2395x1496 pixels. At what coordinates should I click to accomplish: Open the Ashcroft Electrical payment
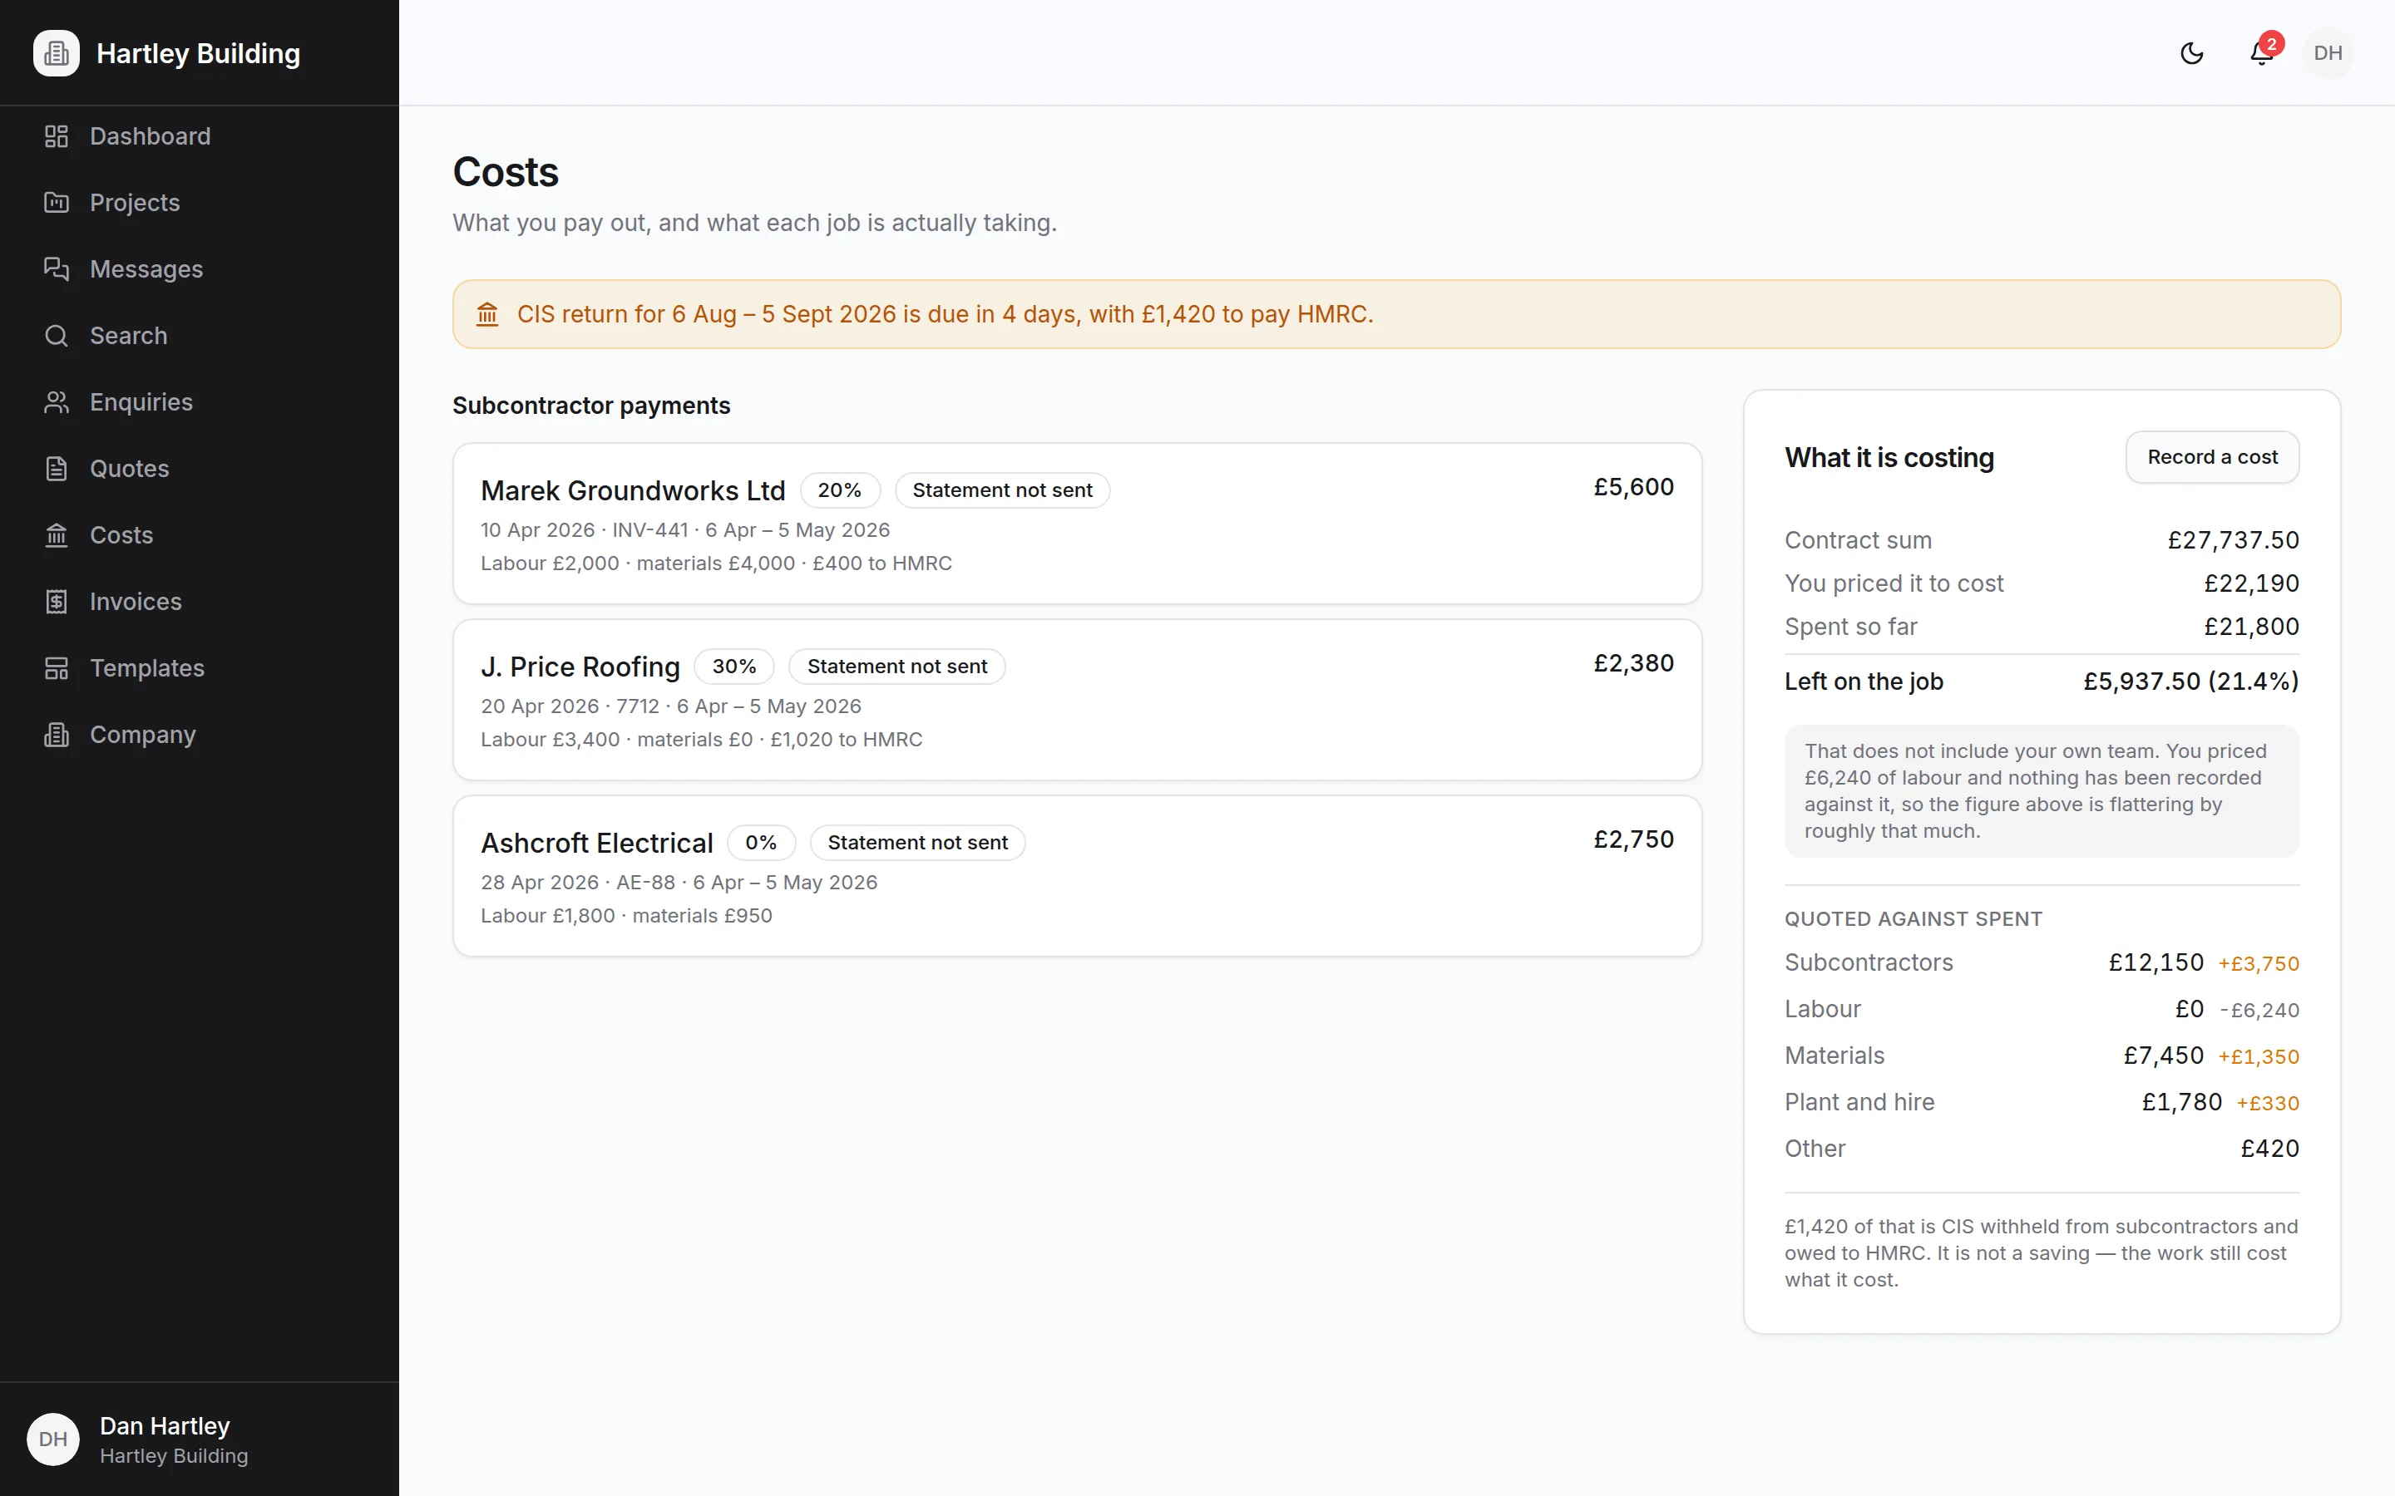tap(1077, 876)
